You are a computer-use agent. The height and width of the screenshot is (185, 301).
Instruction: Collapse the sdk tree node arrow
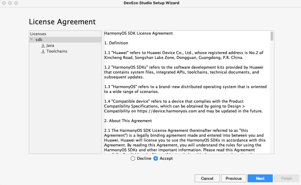(32, 39)
